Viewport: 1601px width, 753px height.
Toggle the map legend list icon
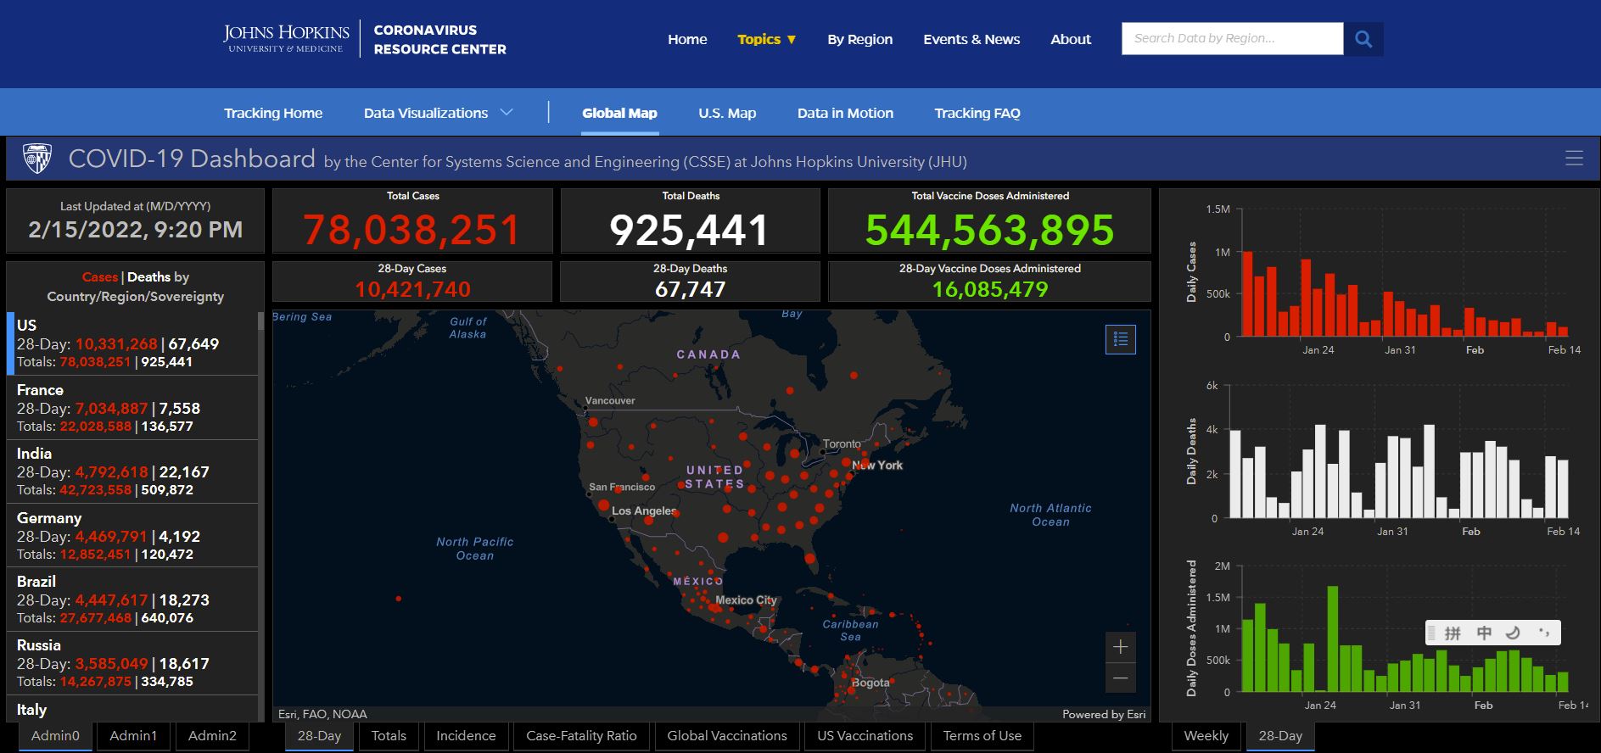coord(1121,339)
